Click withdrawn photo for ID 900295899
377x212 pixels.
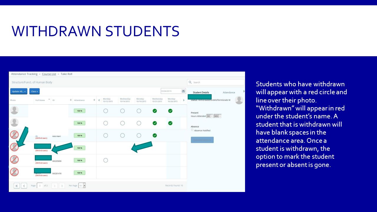pos(14,160)
